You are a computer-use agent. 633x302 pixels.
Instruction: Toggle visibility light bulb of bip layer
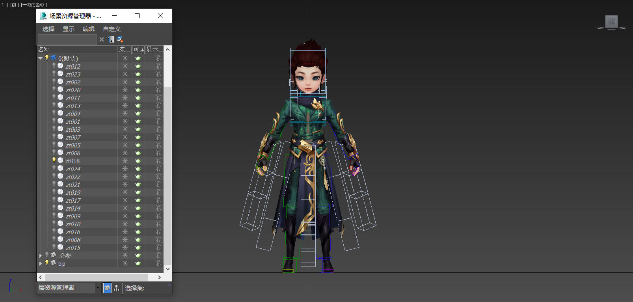click(47, 263)
